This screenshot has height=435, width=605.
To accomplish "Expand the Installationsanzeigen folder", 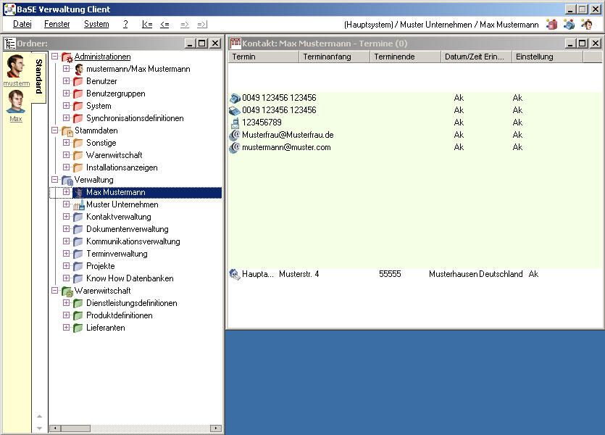I will coord(66,167).
